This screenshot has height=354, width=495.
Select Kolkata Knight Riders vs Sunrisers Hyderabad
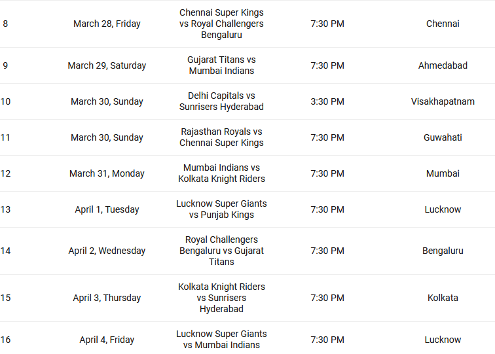point(221,298)
